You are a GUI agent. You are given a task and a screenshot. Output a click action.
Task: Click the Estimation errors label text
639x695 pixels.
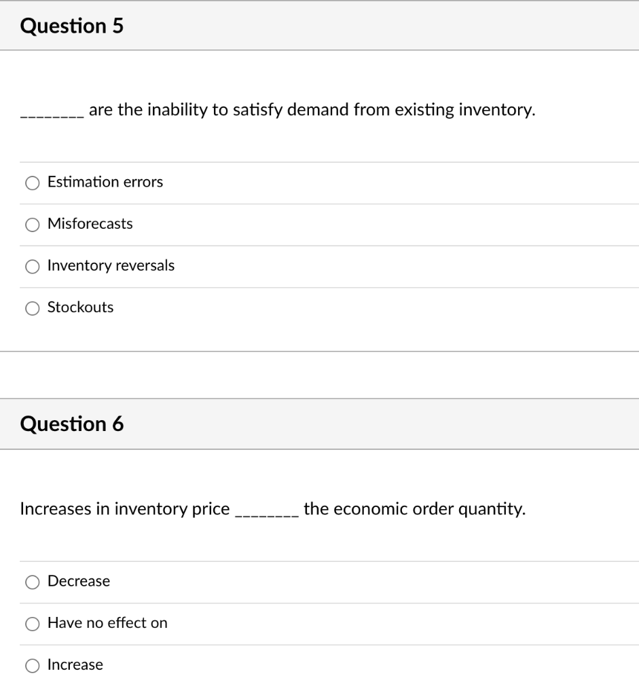105,182
